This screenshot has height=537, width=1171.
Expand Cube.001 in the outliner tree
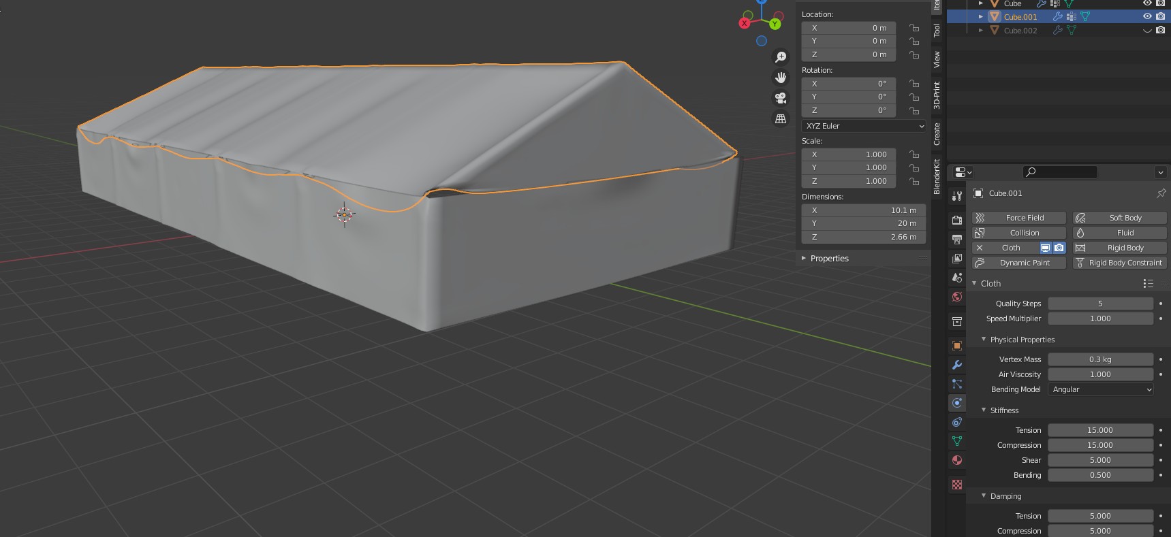[981, 16]
